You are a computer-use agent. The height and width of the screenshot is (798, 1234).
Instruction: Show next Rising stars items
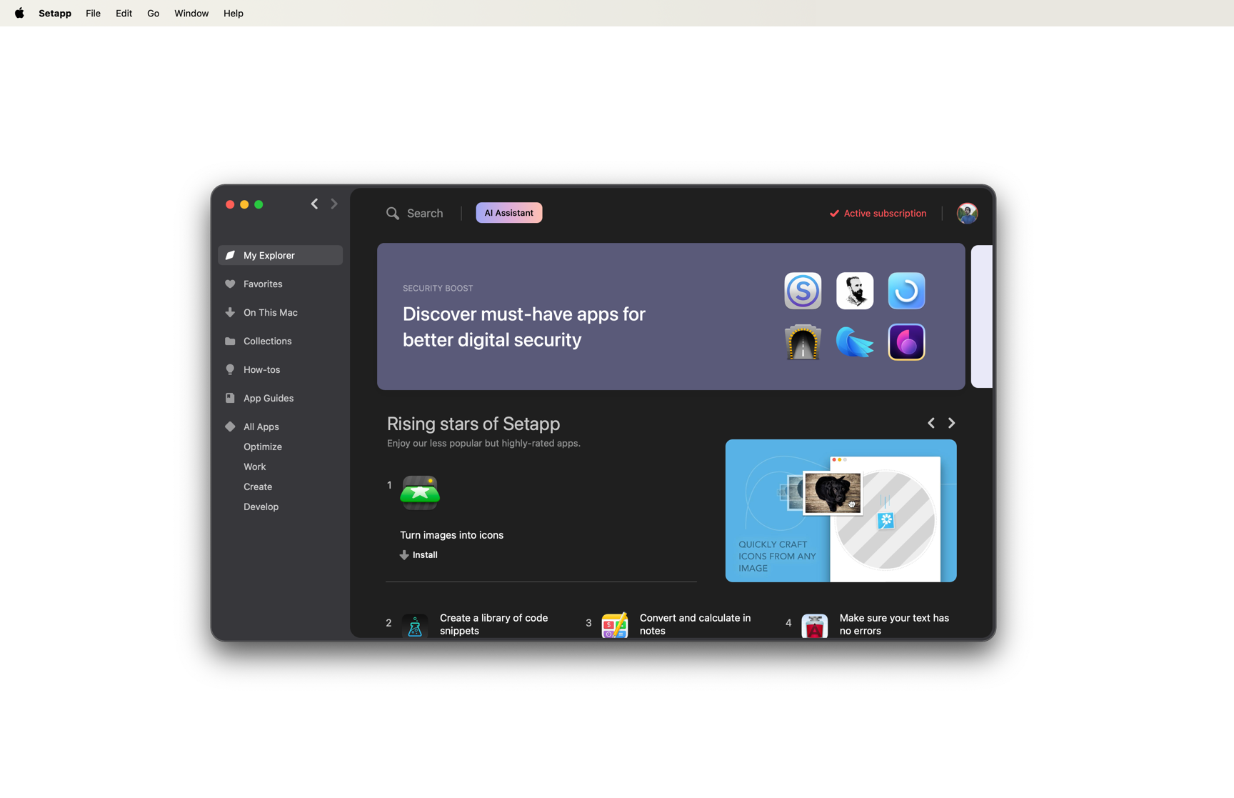click(951, 423)
